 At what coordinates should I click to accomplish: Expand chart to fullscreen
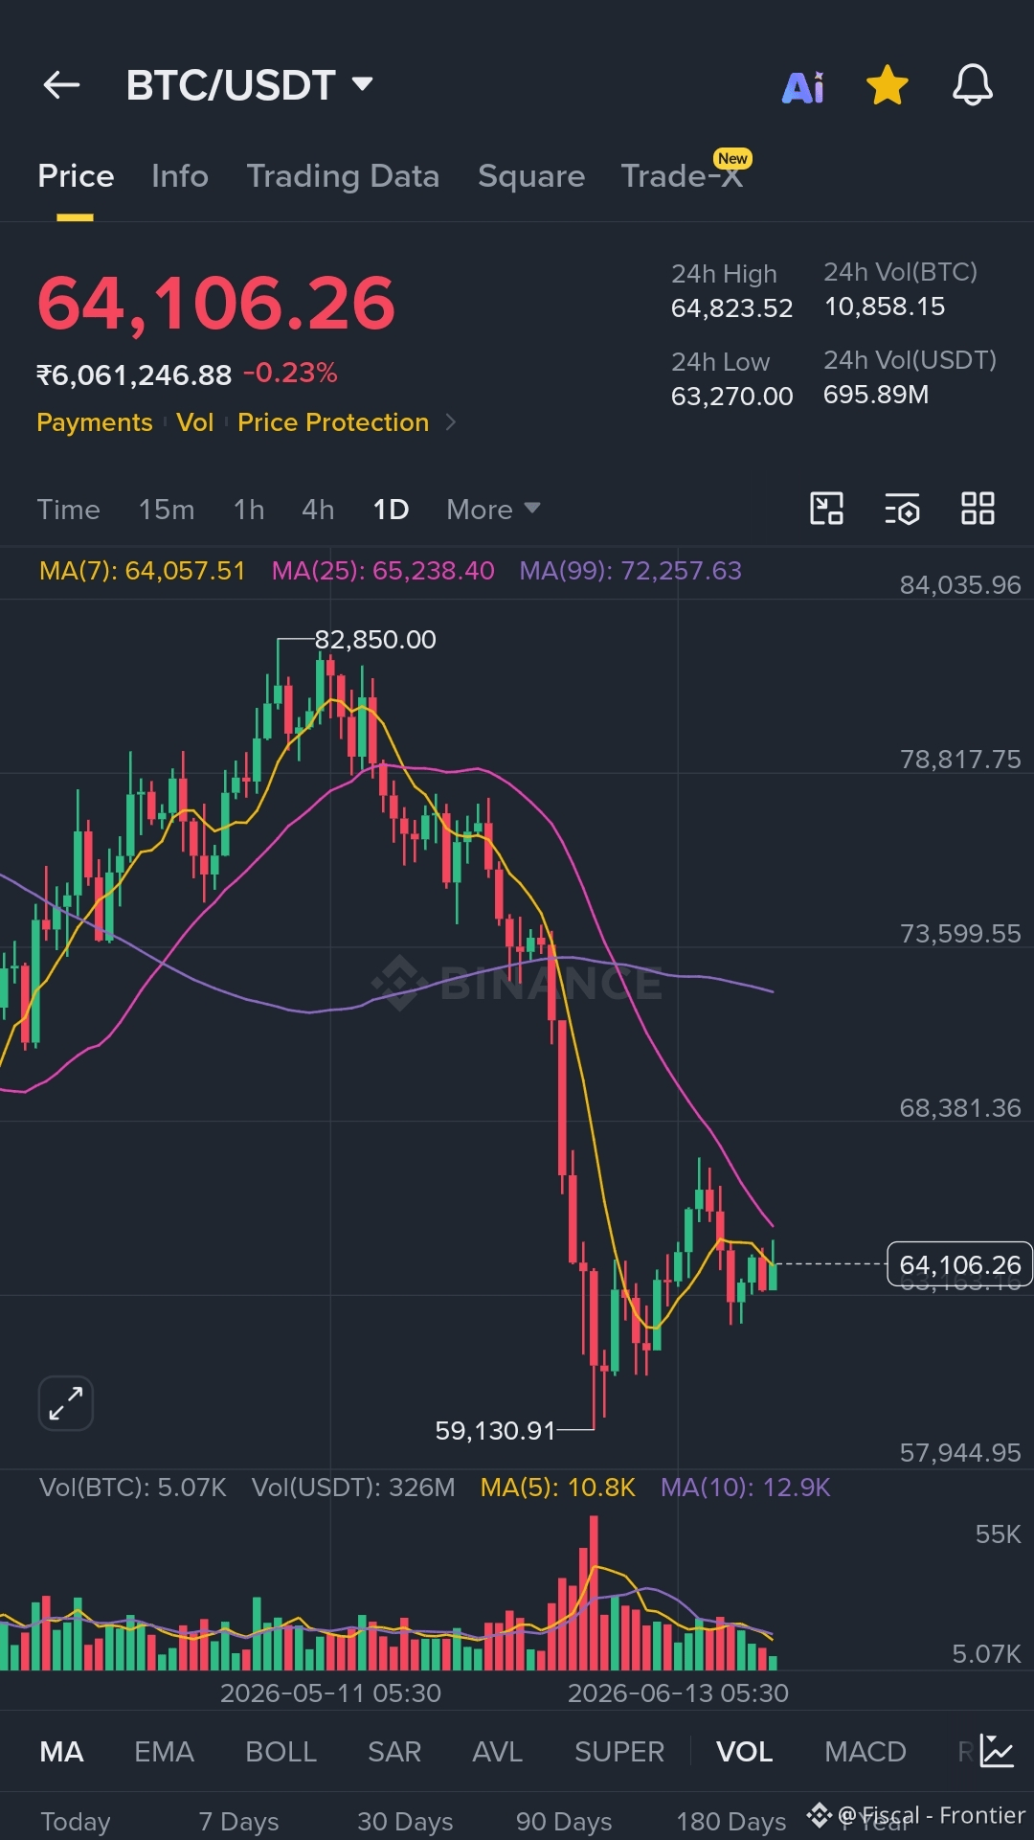pos(66,1403)
